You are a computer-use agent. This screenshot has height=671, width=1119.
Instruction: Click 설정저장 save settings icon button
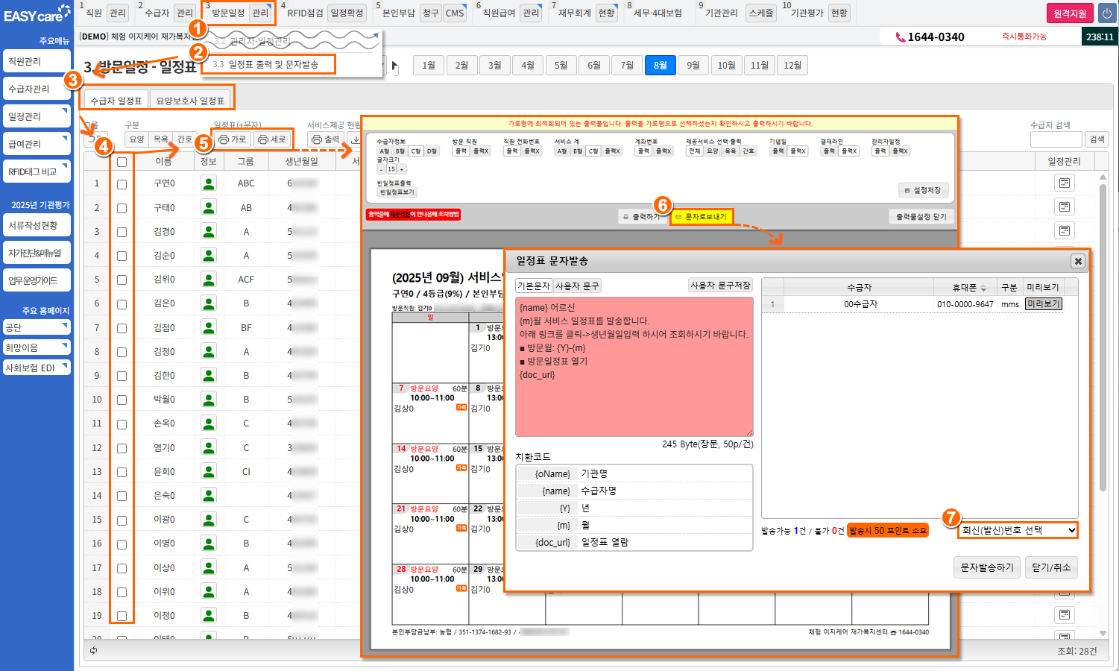point(923,190)
